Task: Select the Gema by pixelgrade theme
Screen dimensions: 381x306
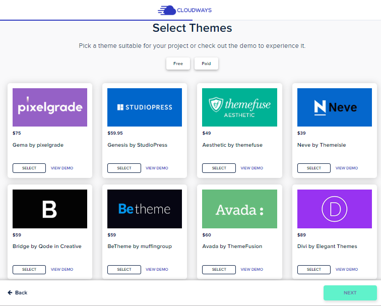Action: [x=29, y=168]
